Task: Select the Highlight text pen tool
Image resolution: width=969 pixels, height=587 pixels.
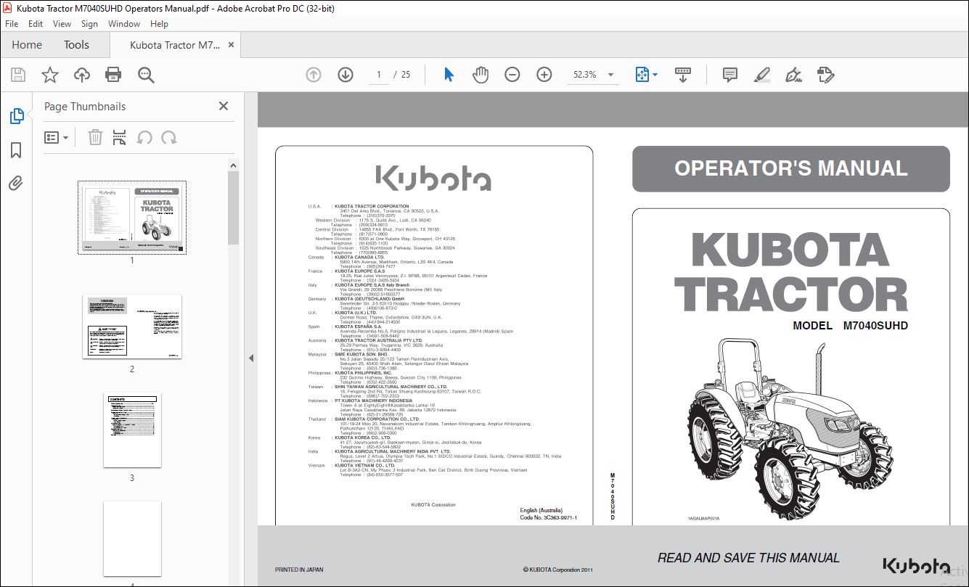Action: pos(761,75)
